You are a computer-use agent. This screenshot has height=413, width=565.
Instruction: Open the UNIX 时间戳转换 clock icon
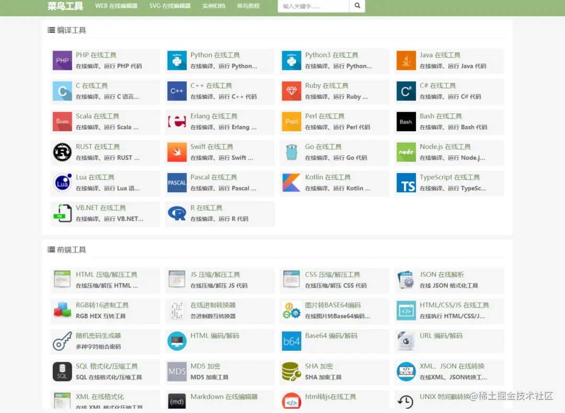pyautogui.click(x=405, y=401)
